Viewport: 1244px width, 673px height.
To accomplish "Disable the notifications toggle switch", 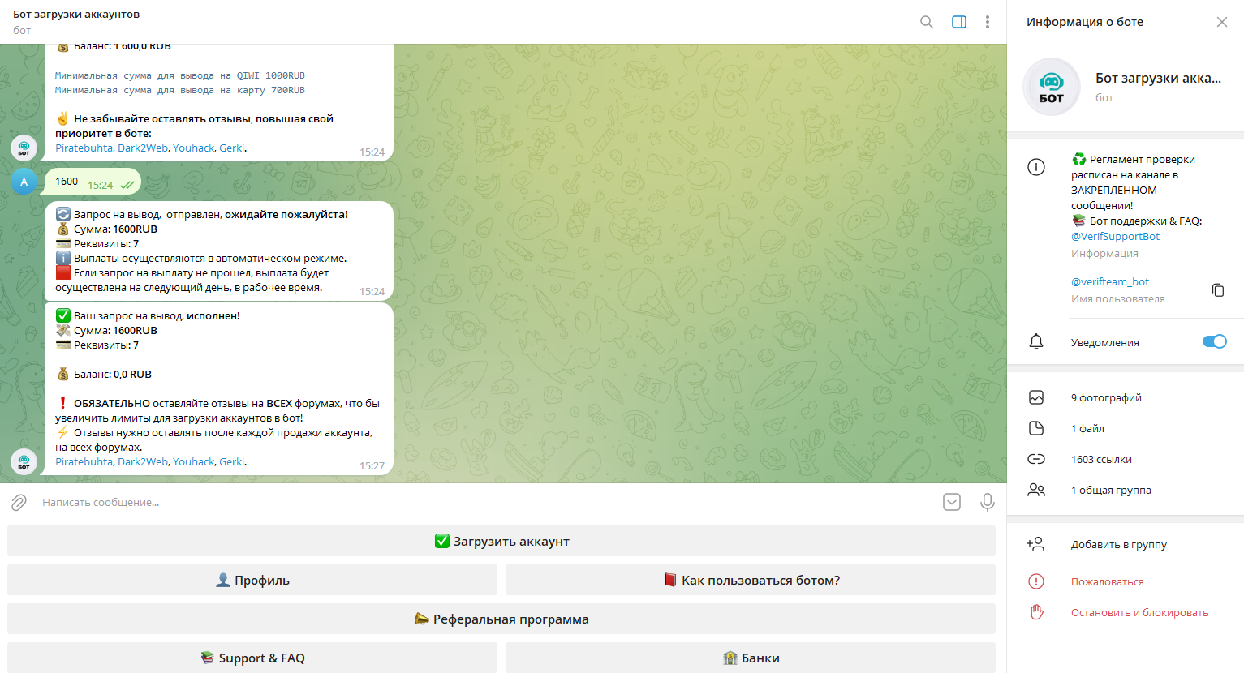I will pyautogui.click(x=1214, y=341).
